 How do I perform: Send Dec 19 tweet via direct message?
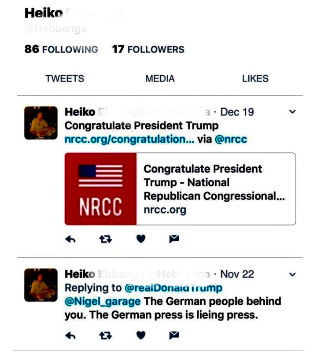point(173,239)
